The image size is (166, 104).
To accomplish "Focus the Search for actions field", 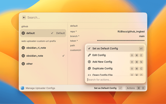I will click(114, 80).
